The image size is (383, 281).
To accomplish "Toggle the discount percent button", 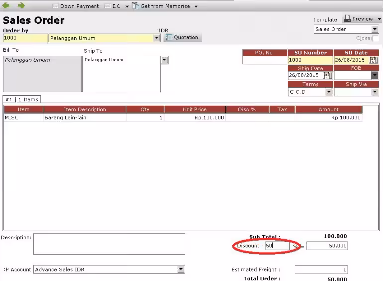I will tap(295, 246).
